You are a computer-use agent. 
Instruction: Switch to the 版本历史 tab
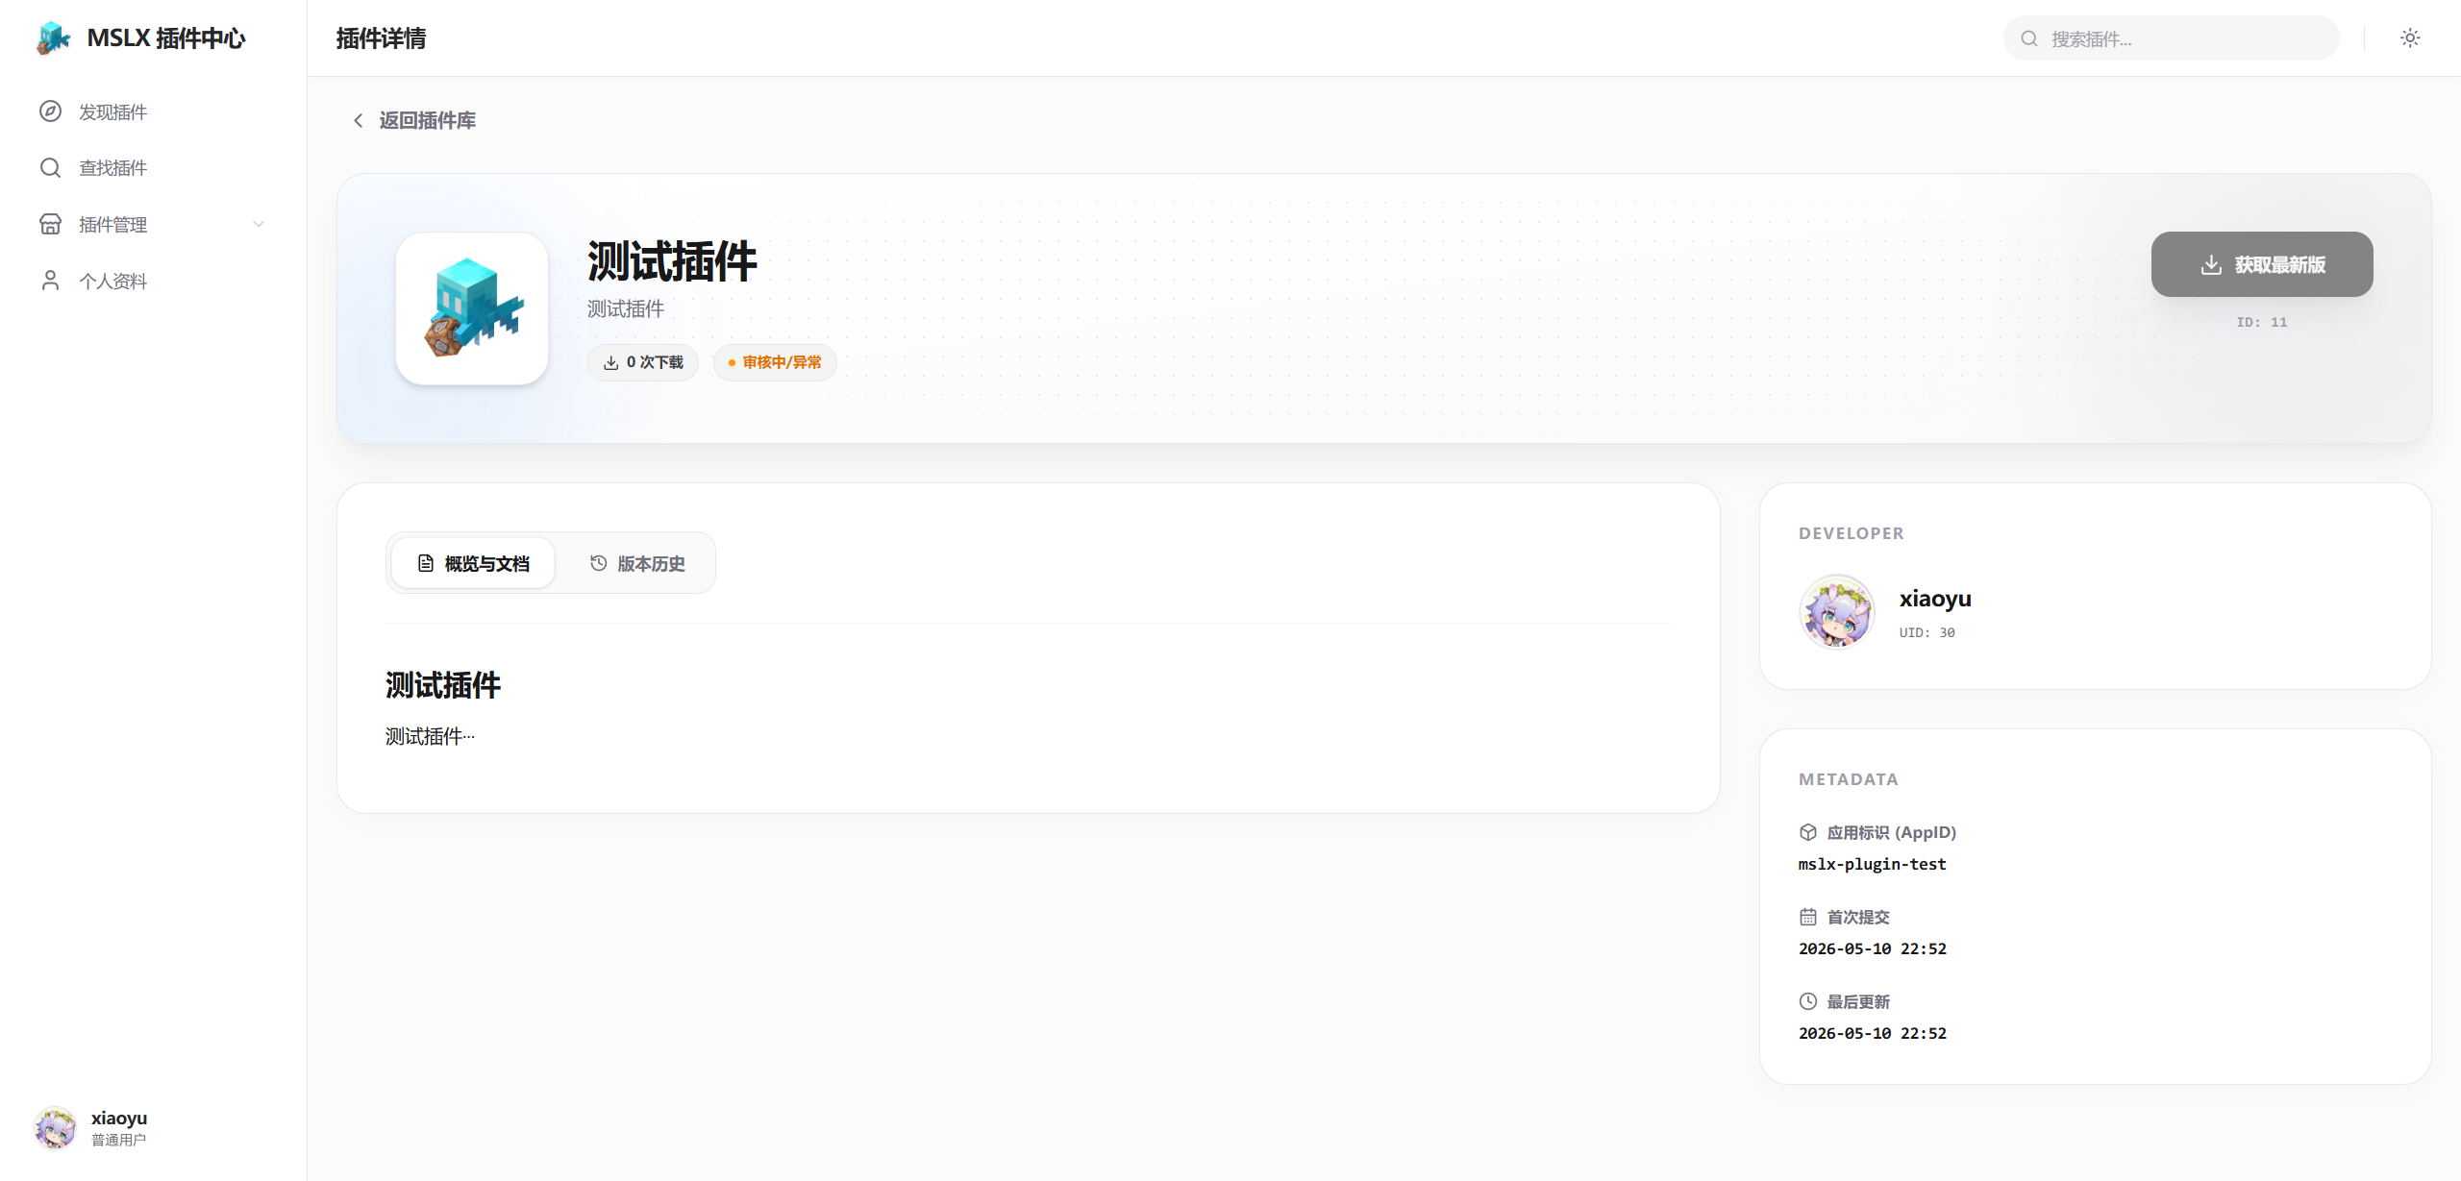pyautogui.click(x=636, y=563)
